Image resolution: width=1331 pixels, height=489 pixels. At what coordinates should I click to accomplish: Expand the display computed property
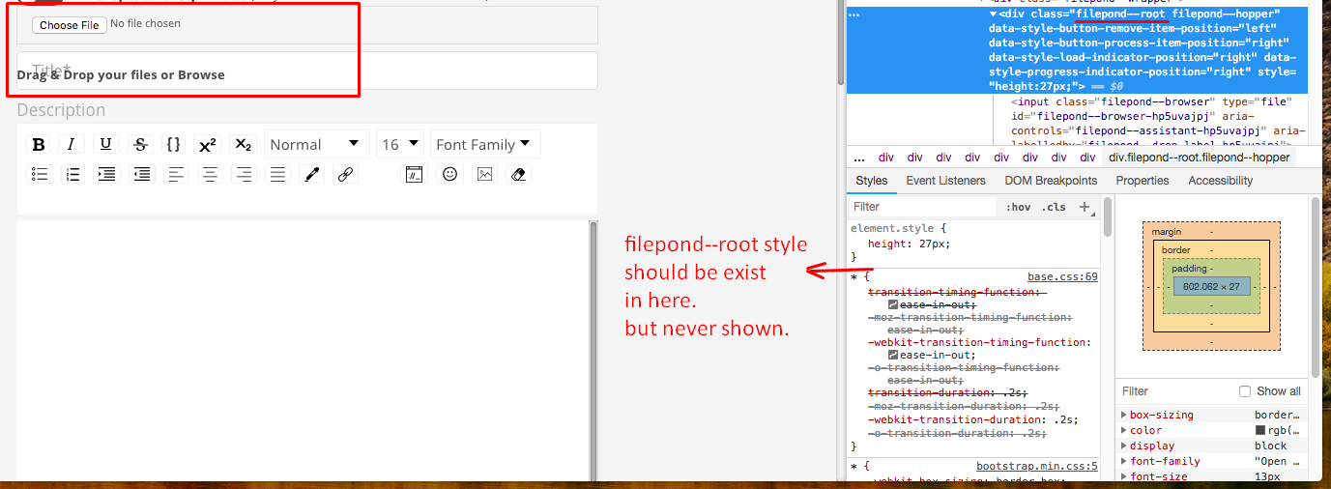(x=1123, y=446)
